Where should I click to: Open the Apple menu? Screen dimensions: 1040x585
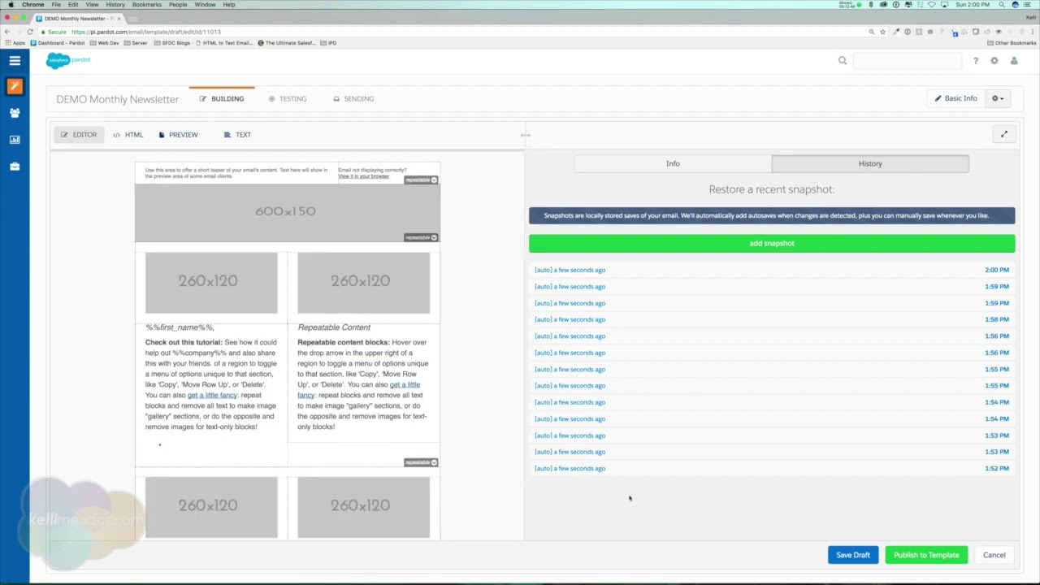pyautogui.click(x=10, y=5)
